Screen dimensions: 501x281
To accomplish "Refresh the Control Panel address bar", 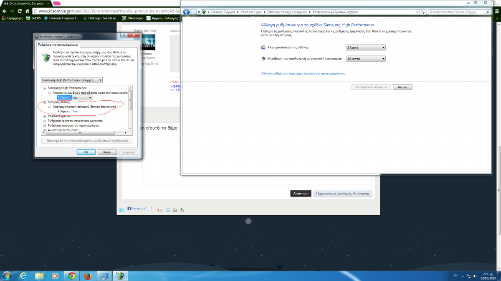I will [x=423, y=12].
